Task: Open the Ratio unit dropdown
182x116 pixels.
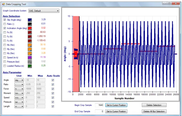Action: click(x=19, y=84)
